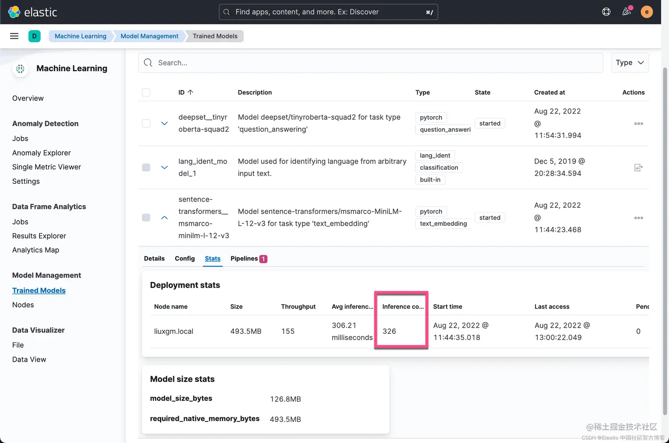The width and height of the screenshot is (669, 443).
Task: Select the lang_ident_model_1 row checkbox
Action: click(x=146, y=168)
